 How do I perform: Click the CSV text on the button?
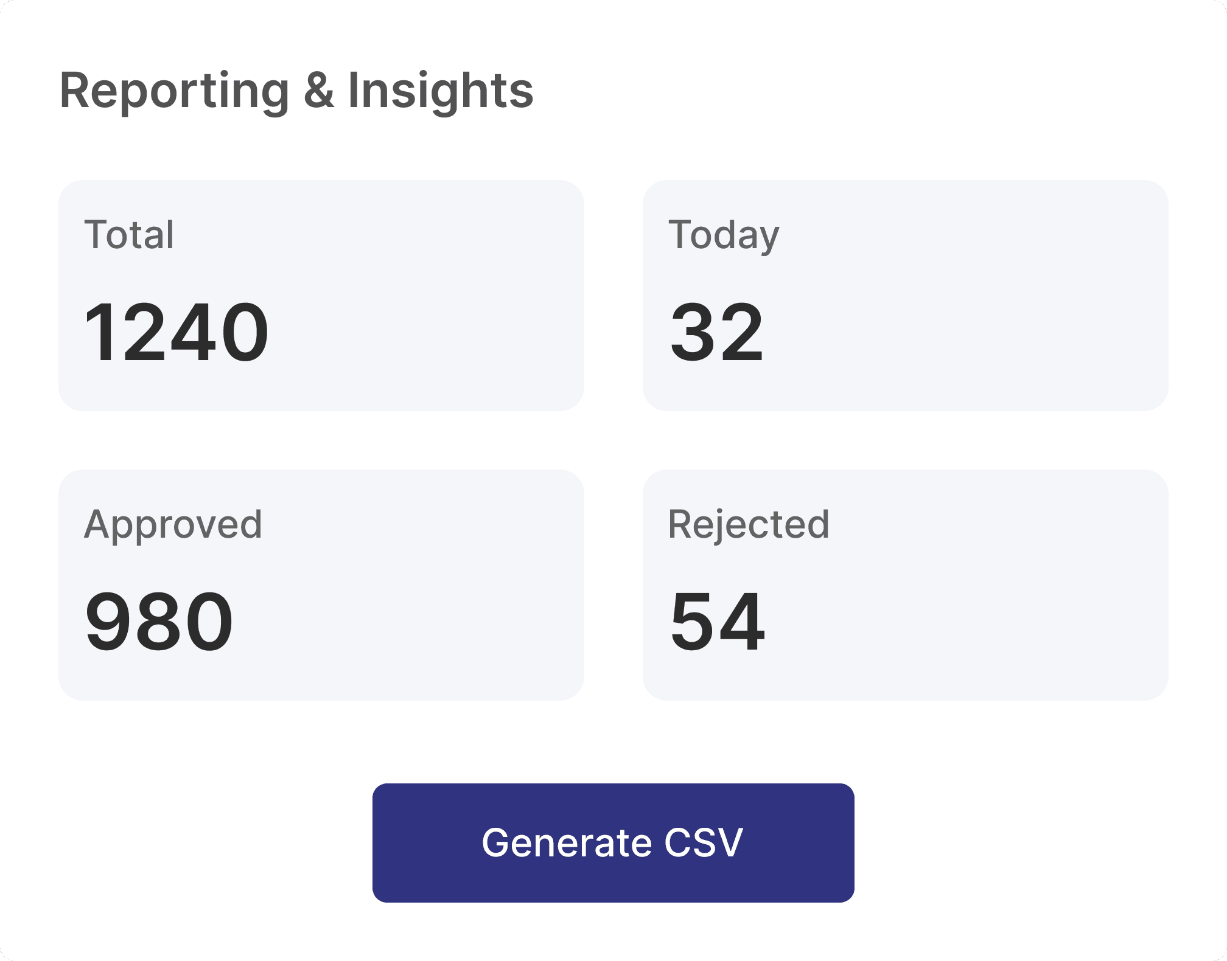click(704, 843)
